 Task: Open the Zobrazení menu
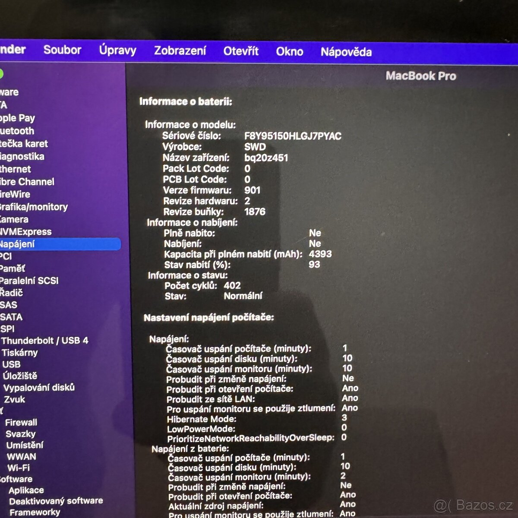point(180,51)
